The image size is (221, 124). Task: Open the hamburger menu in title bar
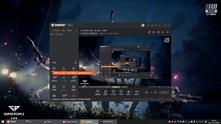point(159,25)
